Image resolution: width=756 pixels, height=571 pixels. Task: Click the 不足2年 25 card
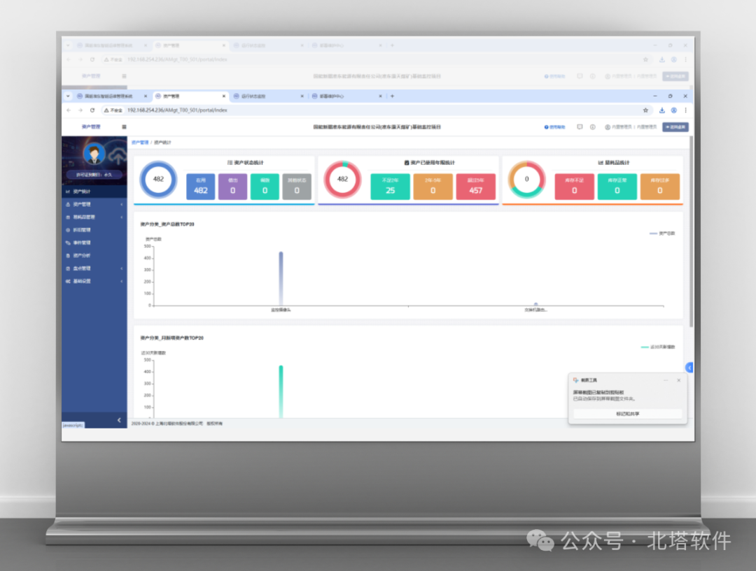point(390,187)
